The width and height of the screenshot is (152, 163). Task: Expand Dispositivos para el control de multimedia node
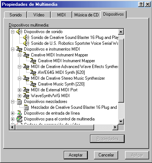point(12,119)
